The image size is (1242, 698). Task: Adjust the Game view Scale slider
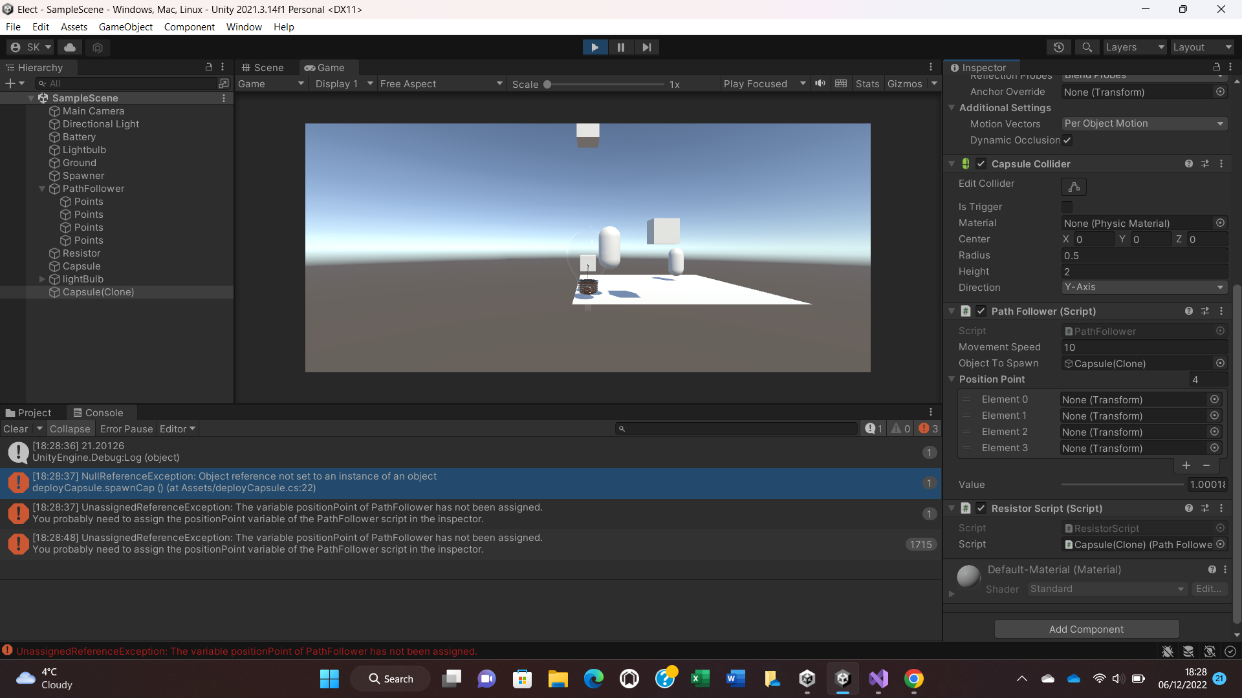(x=605, y=84)
